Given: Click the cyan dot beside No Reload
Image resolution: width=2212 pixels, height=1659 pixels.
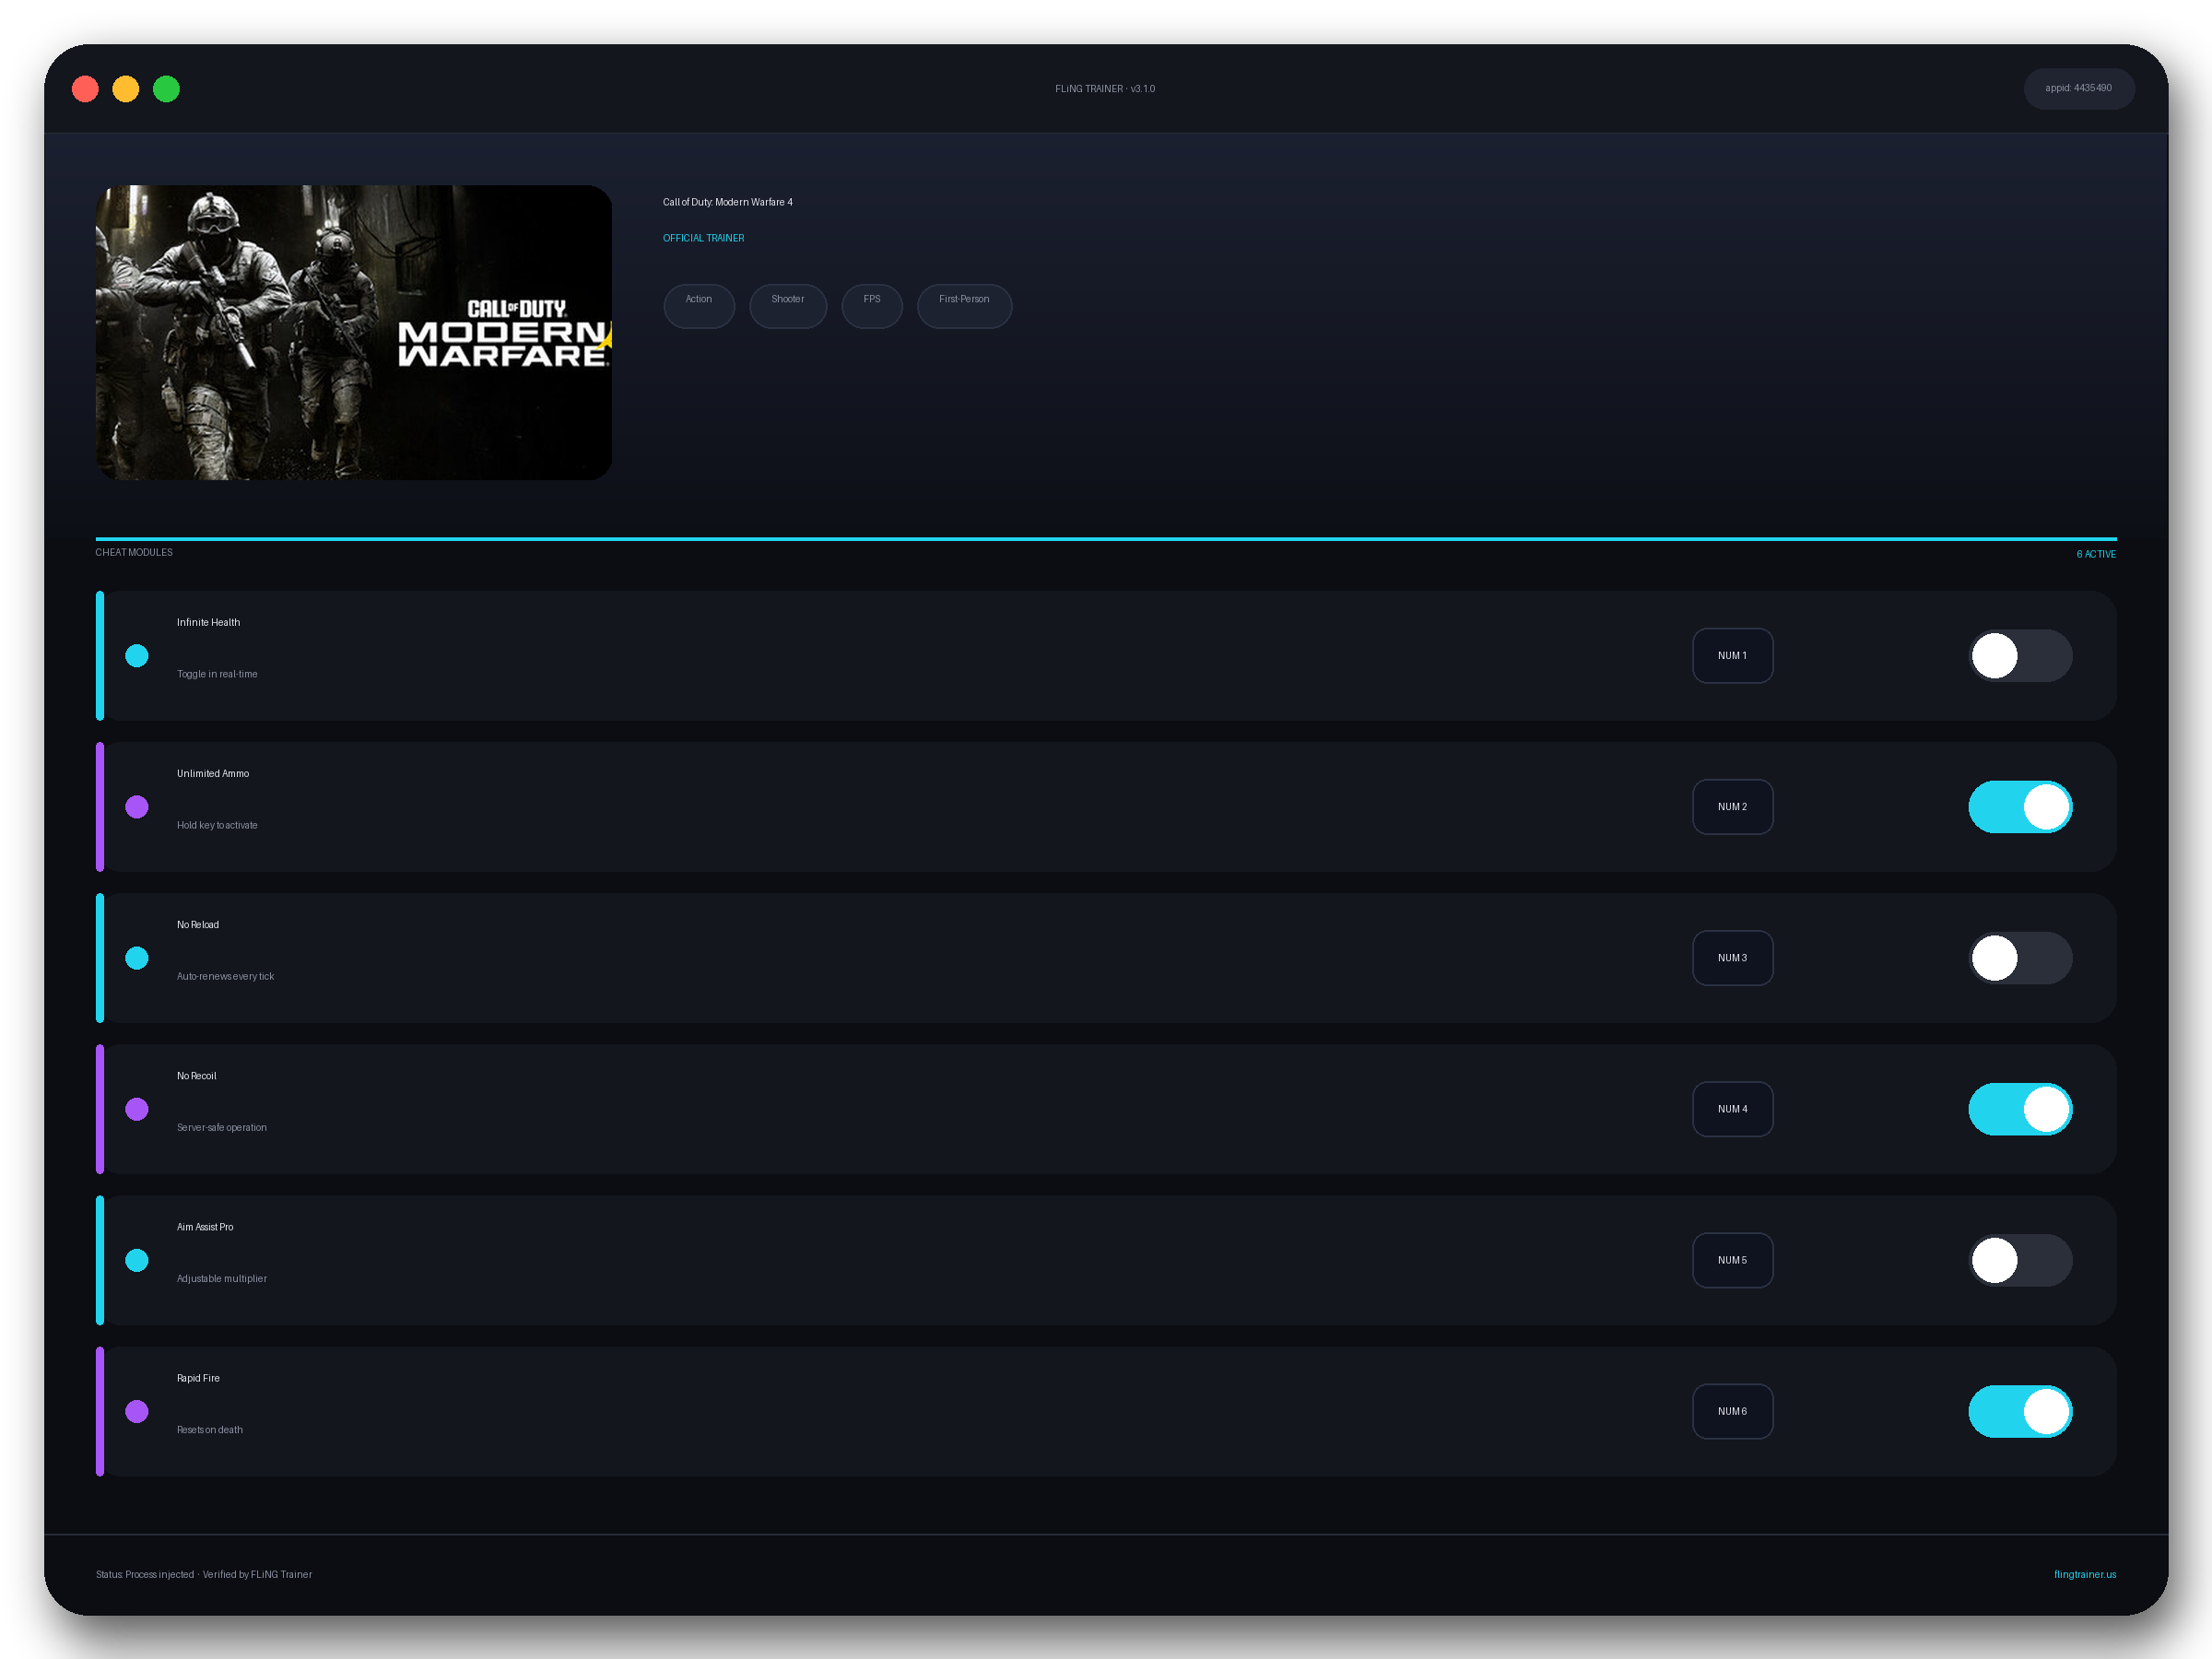Looking at the screenshot, I should click(x=137, y=958).
